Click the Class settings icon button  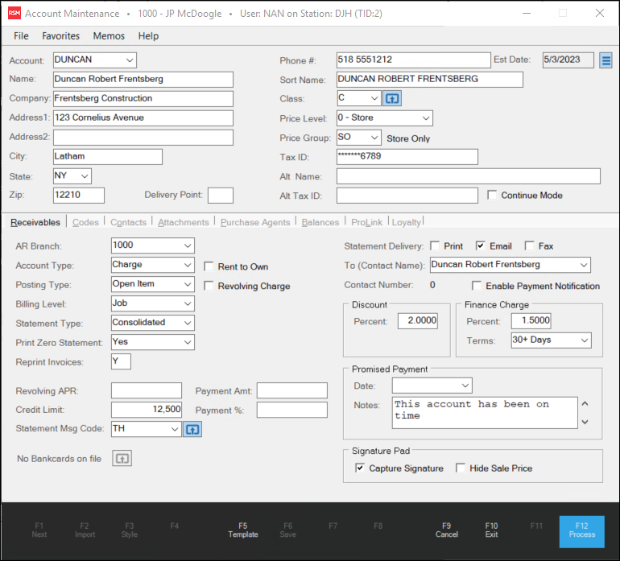pos(391,98)
